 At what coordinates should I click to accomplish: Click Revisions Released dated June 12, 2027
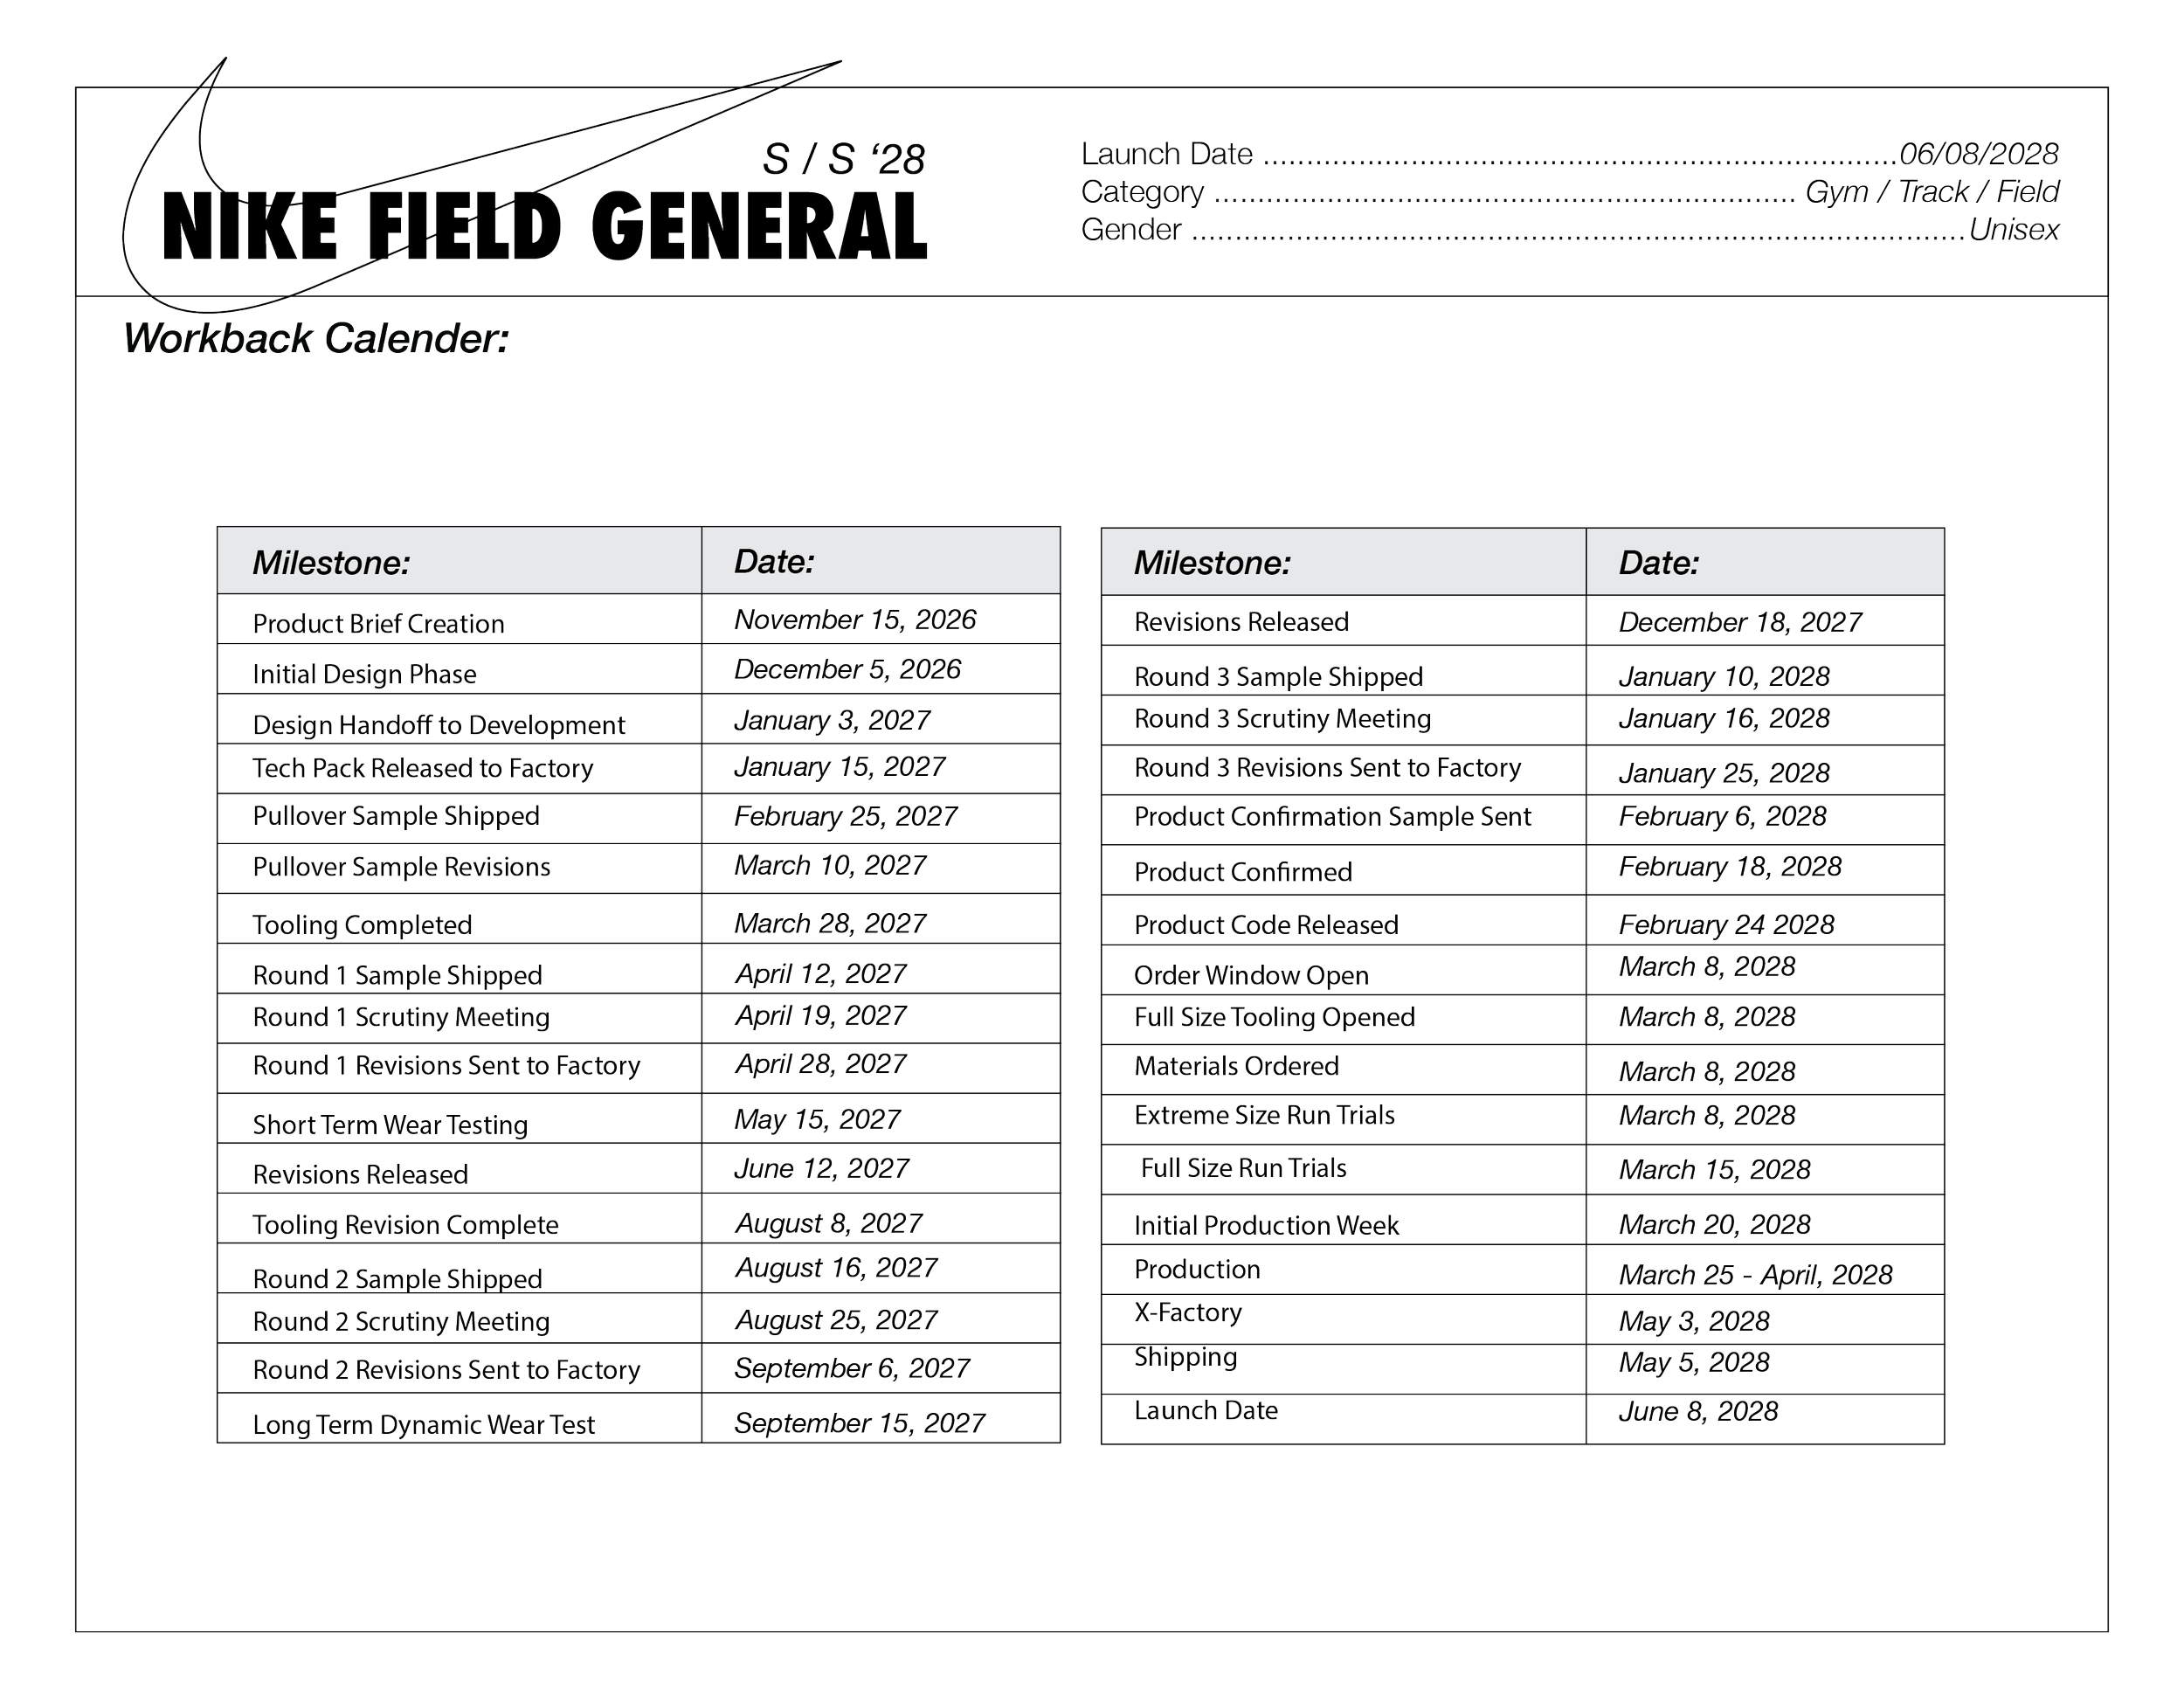(x=360, y=1174)
